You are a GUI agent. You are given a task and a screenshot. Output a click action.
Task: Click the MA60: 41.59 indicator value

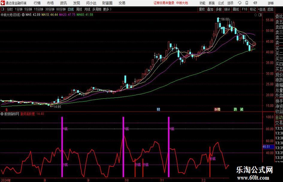point(85,15)
